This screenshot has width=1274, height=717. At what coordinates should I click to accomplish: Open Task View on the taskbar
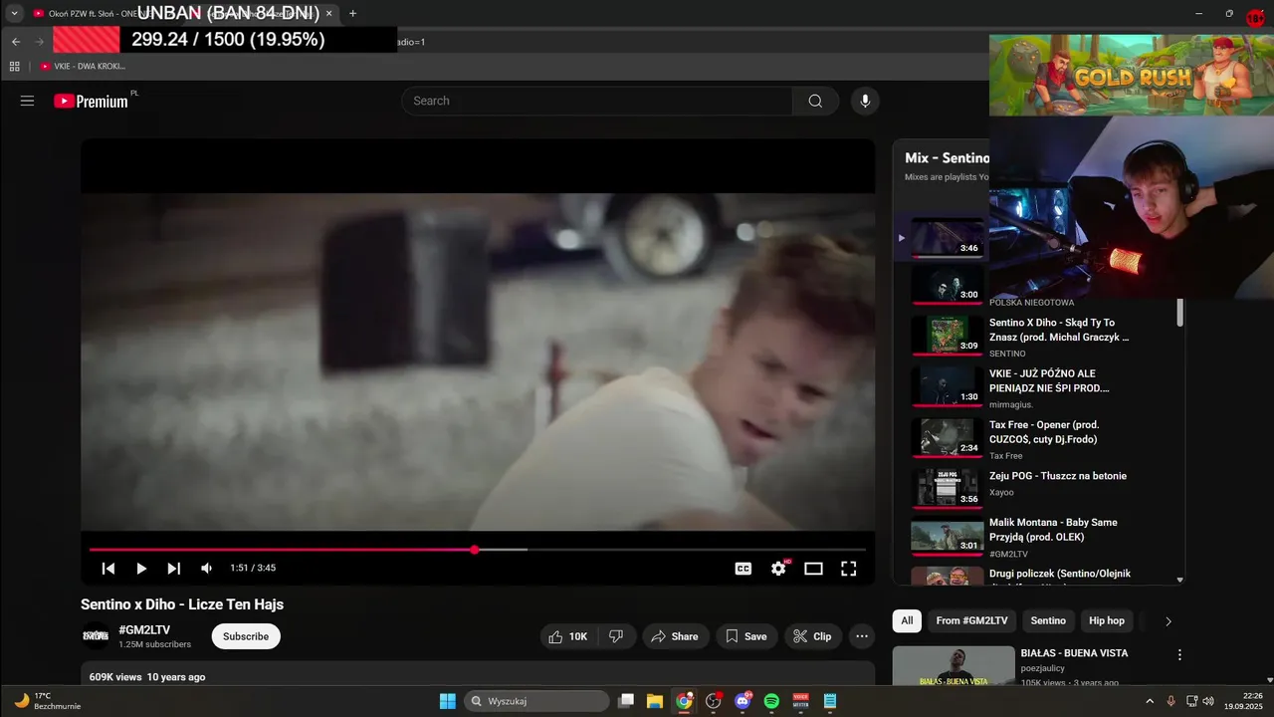[626, 701]
